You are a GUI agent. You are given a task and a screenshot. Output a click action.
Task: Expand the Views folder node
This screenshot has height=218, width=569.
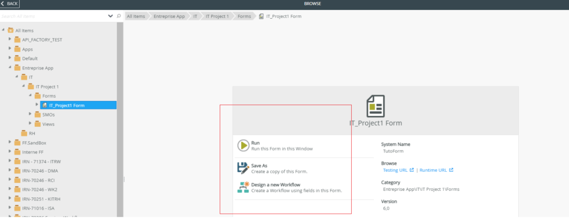tap(31, 124)
